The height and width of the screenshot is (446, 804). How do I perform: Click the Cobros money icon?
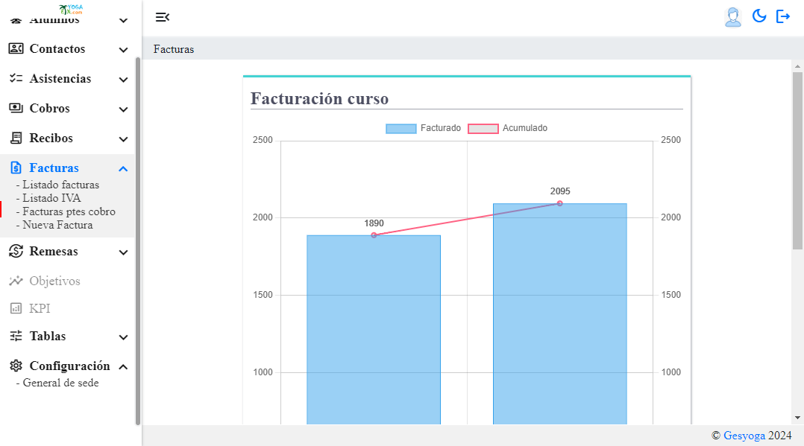click(16, 108)
